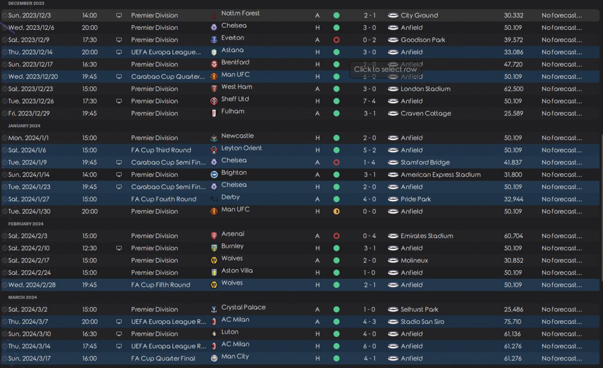Click the TV icon on the Astana fixture
Viewport: 603px width, 368px height.
[x=119, y=52]
